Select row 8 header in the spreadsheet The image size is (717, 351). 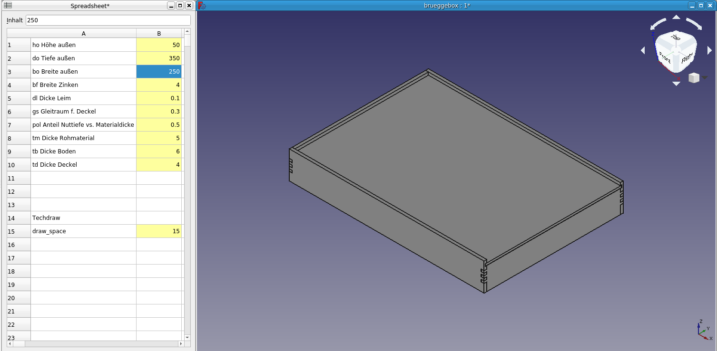point(19,138)
